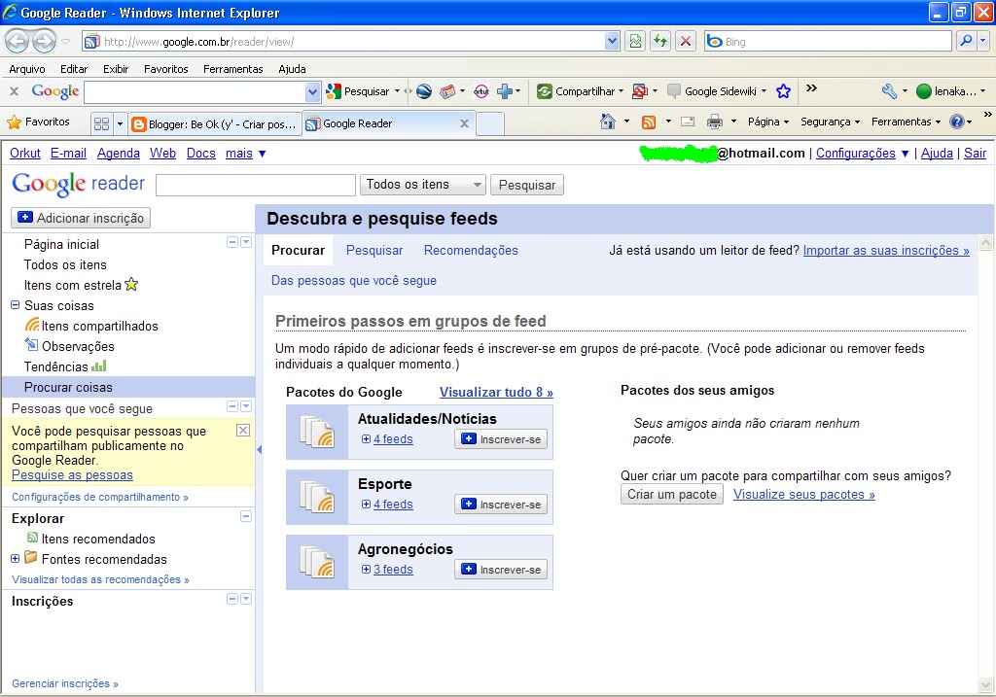The height and width of the screenshot is (697, 996).
Task: Refresh the page using the refresh icon
Action: click(x=660, y=41)
